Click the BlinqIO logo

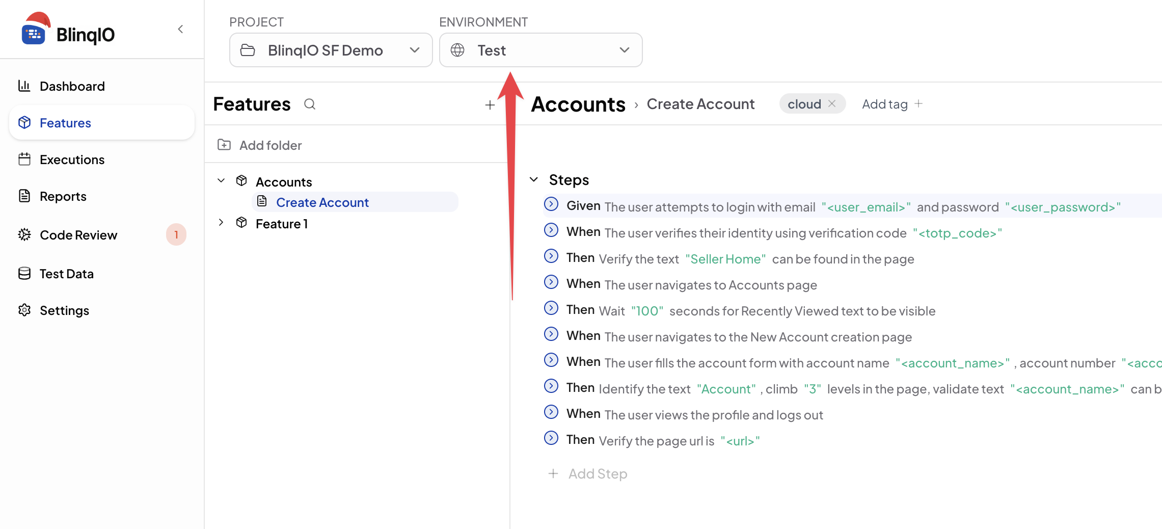click(x=68, y=31)
